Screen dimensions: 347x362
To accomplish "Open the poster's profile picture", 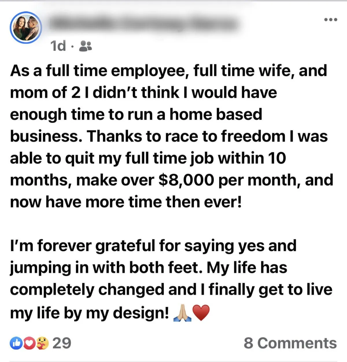I will coord(26,27).
